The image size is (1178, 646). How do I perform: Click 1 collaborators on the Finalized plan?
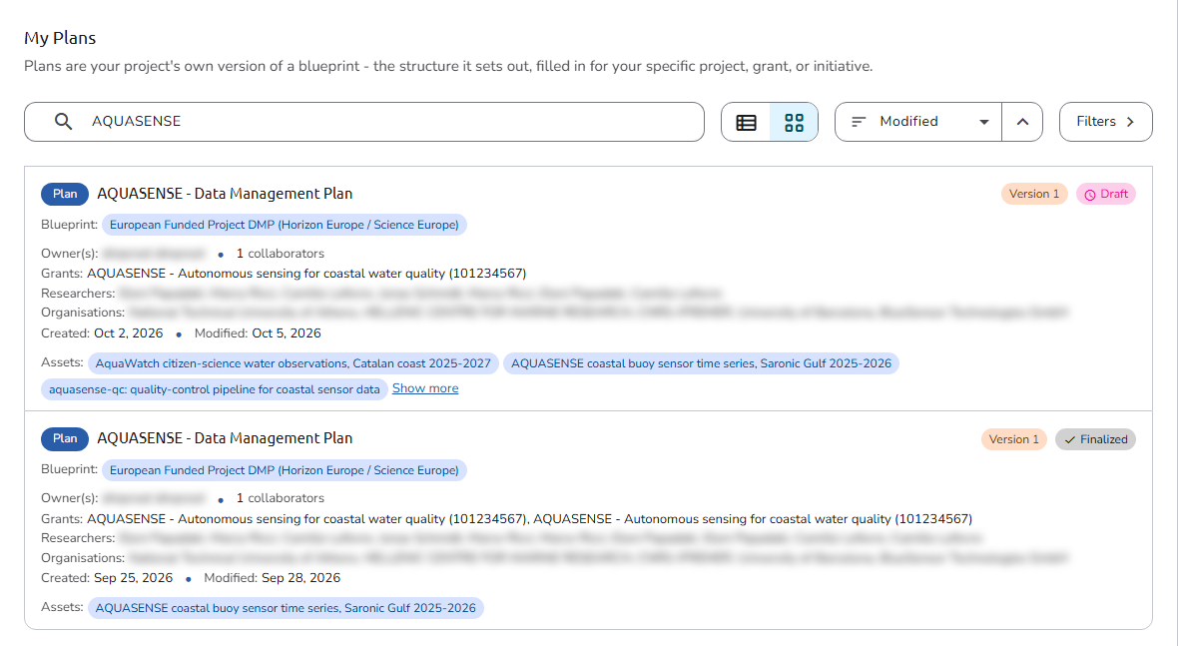[281, 499]
